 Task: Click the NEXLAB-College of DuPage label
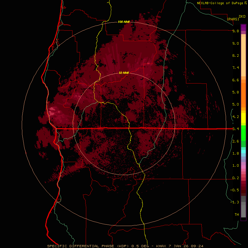coord(220,3)
